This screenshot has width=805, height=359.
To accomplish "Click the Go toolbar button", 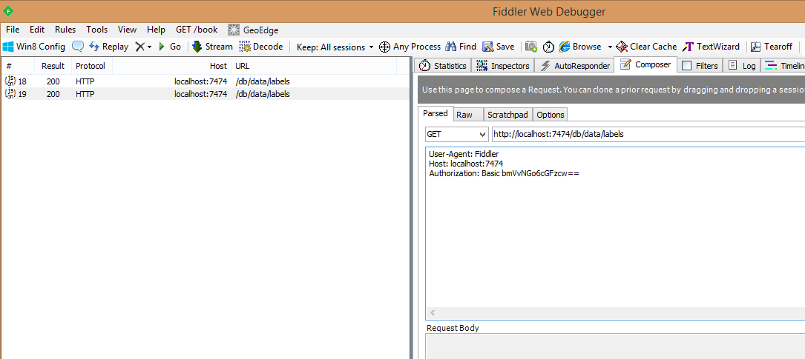I will point(169,47).
